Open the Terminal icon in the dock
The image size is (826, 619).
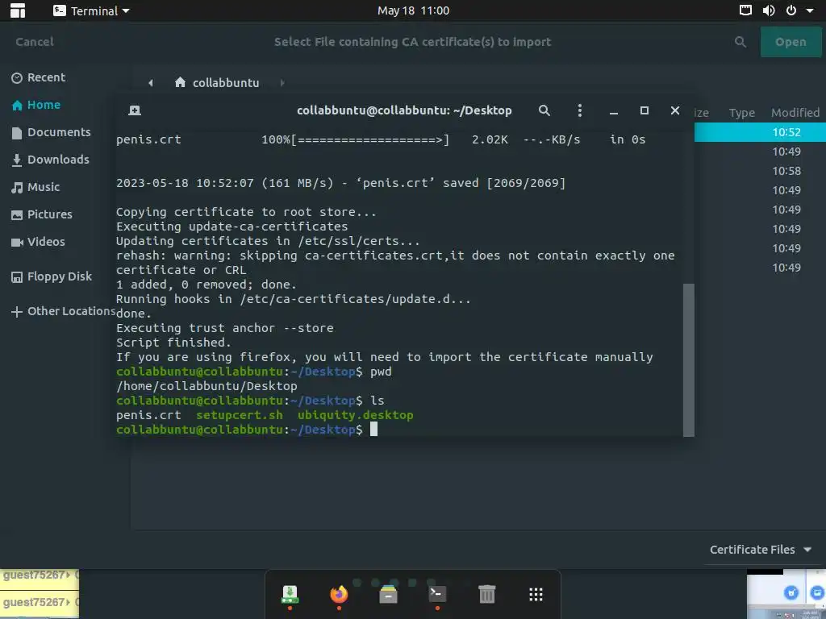coord(437,596)
